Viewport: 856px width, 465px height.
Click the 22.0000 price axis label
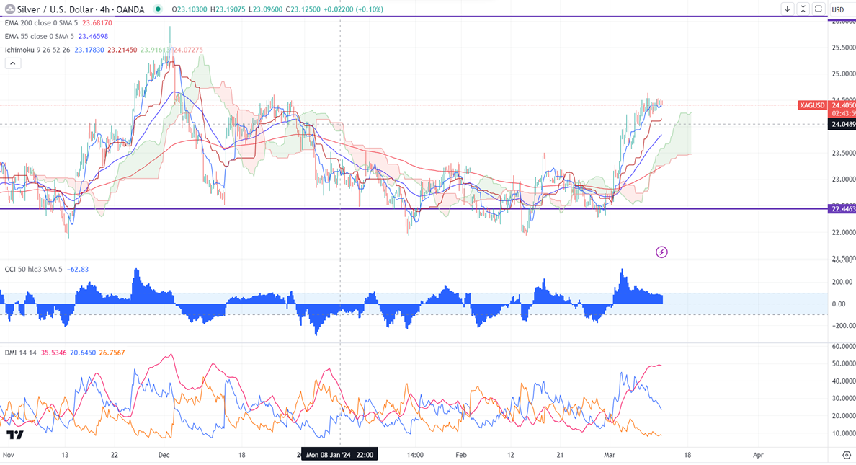coord(844,232)
